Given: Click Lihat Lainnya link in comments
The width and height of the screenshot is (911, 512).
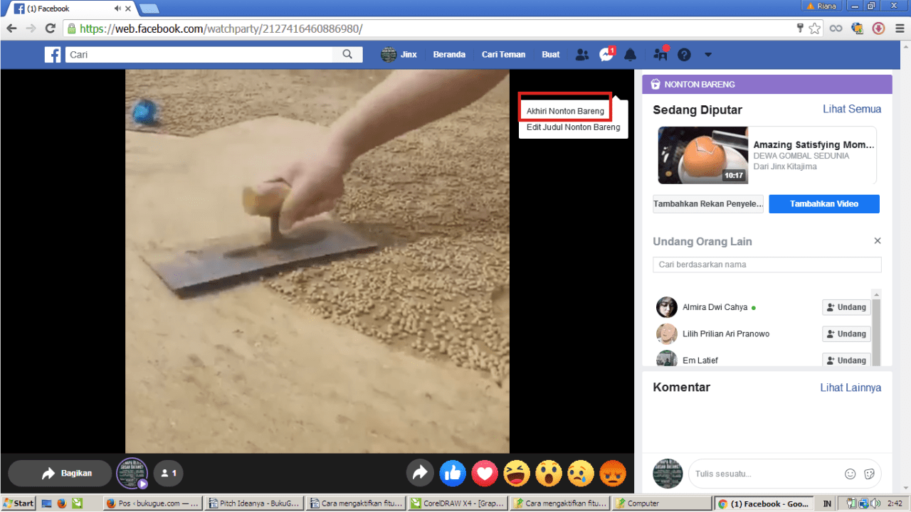Looking at the screenshot, I should 851,388.
